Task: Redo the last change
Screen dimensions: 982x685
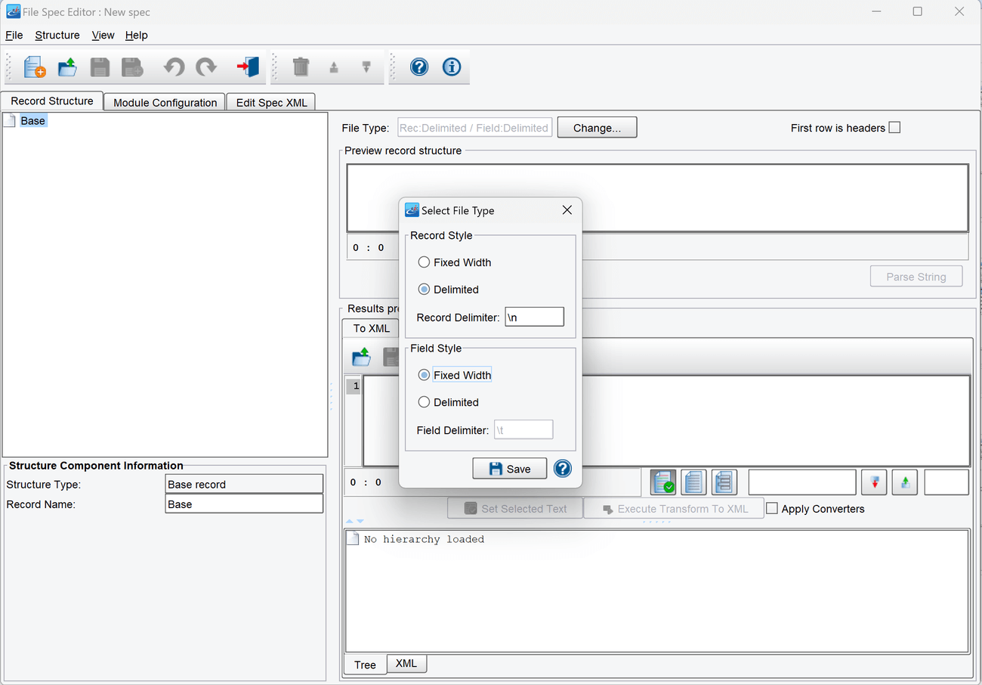Action: click(206, 67)
